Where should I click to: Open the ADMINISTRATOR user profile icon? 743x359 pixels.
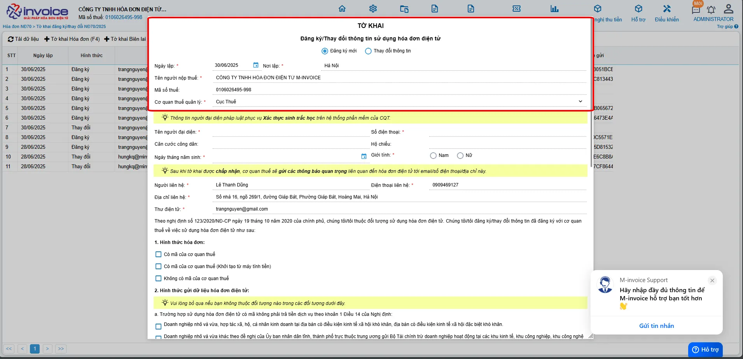pos(729,9)
